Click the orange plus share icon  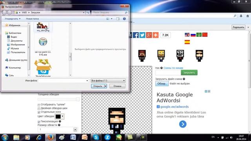coord(155,35)
